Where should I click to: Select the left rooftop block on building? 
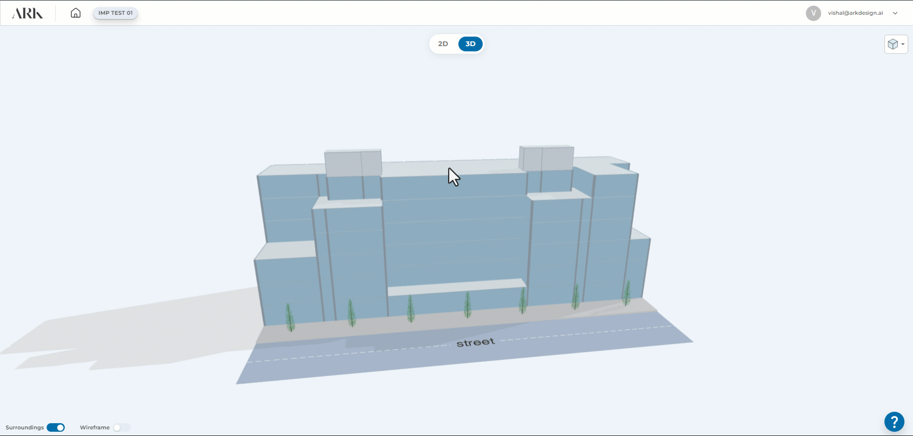[x=353, y=163]
